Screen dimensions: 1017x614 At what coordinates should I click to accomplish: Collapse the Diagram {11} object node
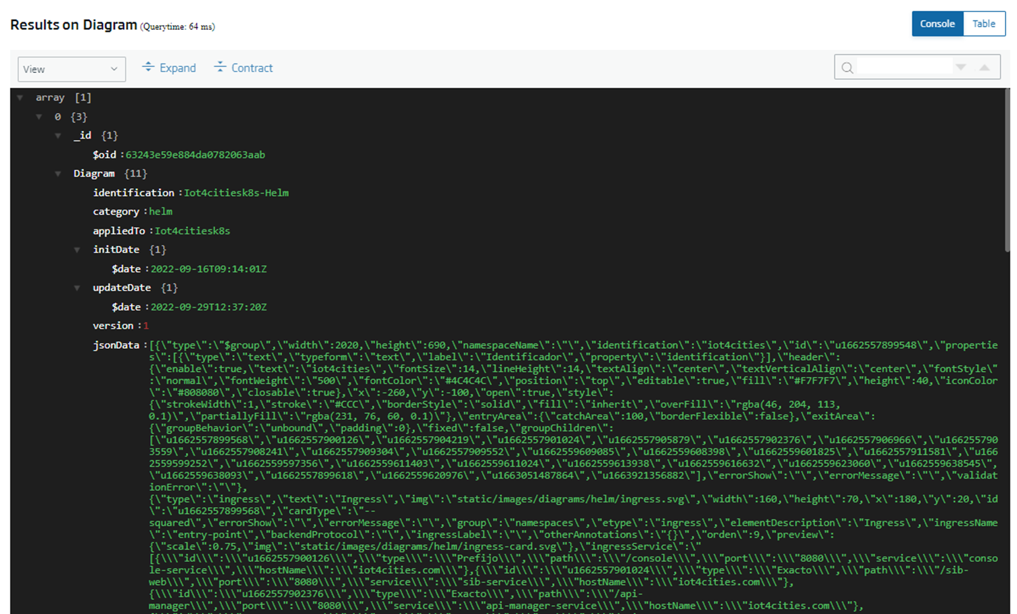[x=58, y=173]
